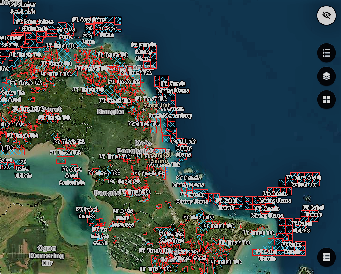Screen dimensions: 341x274
Task: Select the PT. Permata Indah Menumbing label
Action: [x=170, y=112]
